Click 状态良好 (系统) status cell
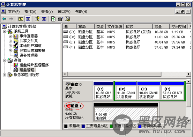The width and height of the screenshot is (193, 137). [138, 32]
